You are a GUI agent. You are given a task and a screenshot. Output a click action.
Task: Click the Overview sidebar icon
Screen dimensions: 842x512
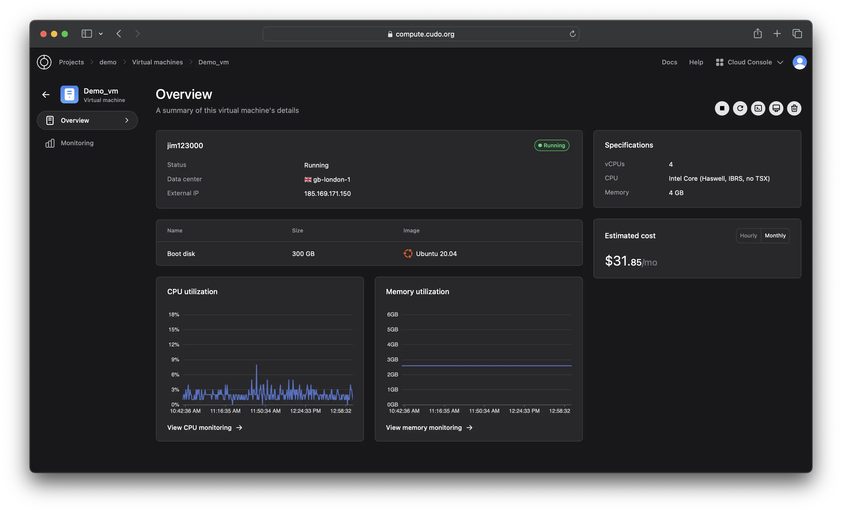coord(50,120)
